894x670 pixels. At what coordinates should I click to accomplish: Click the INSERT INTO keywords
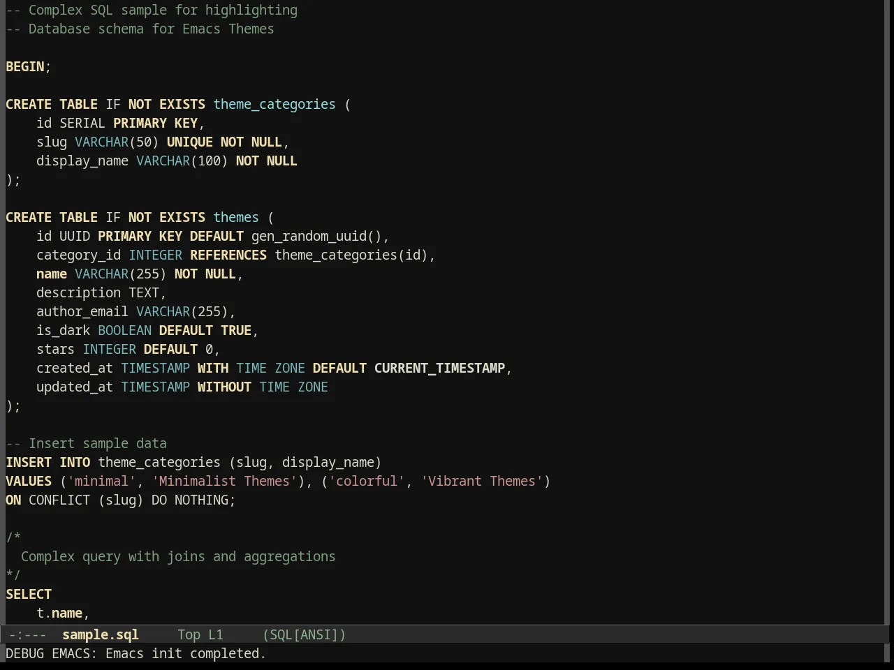48,462
